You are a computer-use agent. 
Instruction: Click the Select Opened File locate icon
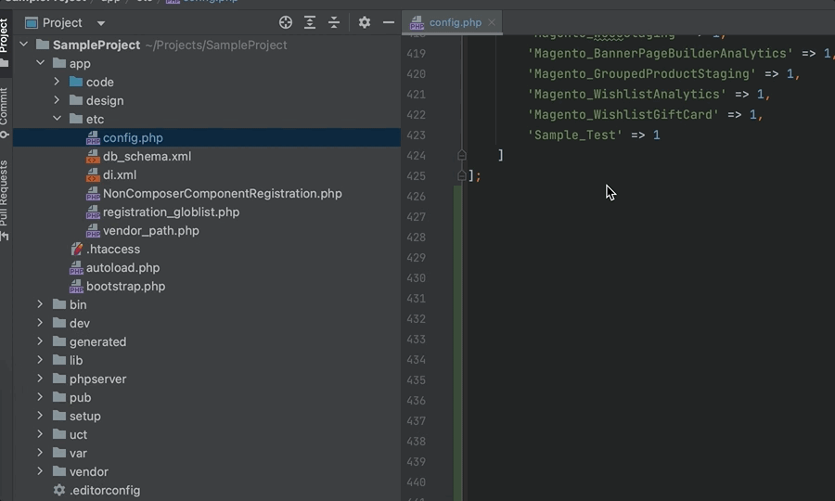point(286,22)
